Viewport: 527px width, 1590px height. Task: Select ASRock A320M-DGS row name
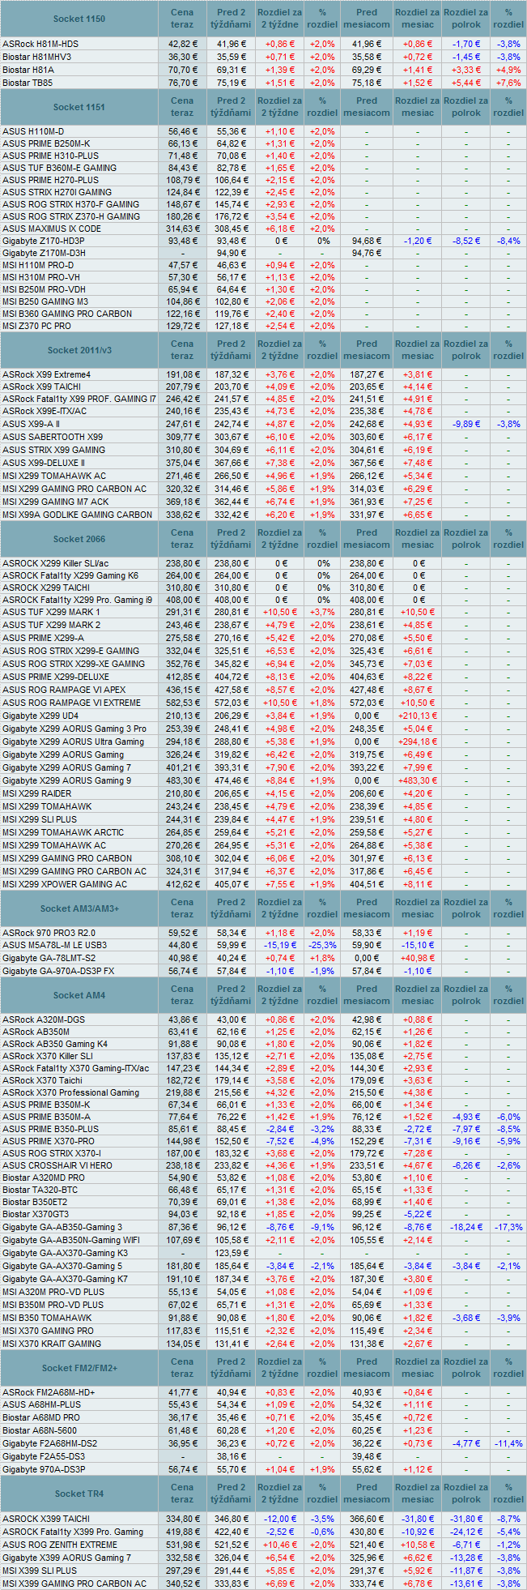pyautogui.click(x=43, y=1019)
